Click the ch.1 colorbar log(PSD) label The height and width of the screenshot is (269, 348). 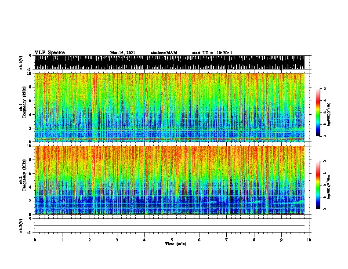(x=329, y=115)
